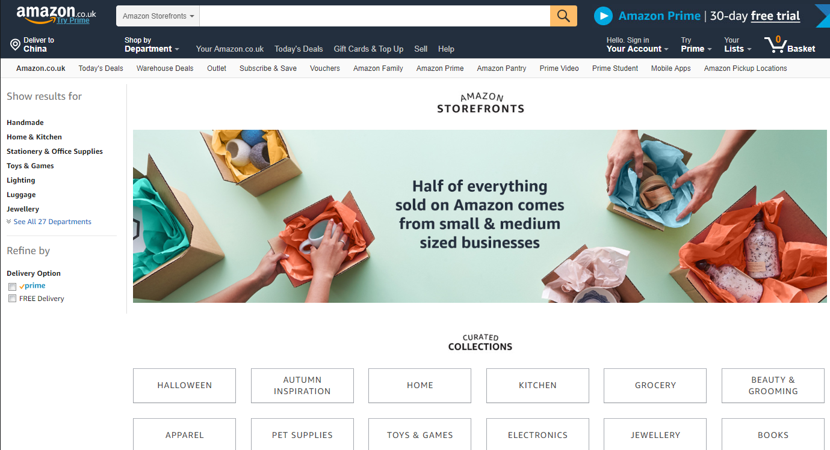Click inside the search text field
The image size is (830, 450).
point(374,16)
